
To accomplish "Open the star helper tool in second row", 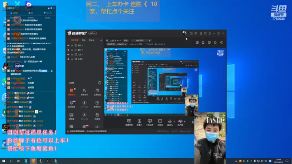I will point(97,104).
